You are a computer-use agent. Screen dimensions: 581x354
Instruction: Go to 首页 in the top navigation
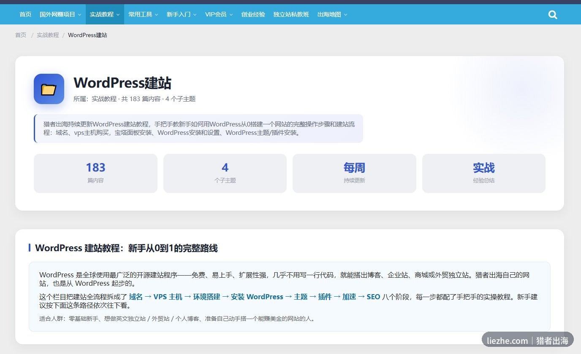point(25,14)
